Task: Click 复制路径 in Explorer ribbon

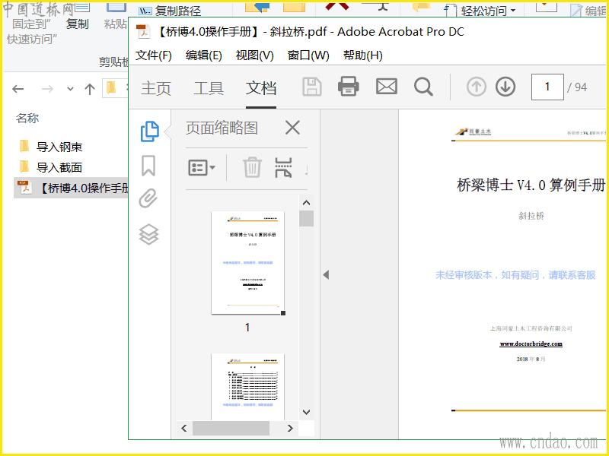Action: pyautogui.click(x=171, y=11)
